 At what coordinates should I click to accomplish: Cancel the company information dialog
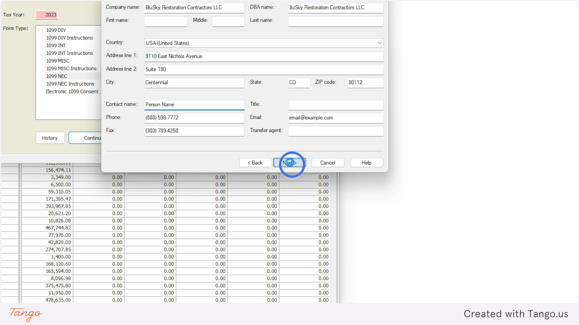coord(328,162)
